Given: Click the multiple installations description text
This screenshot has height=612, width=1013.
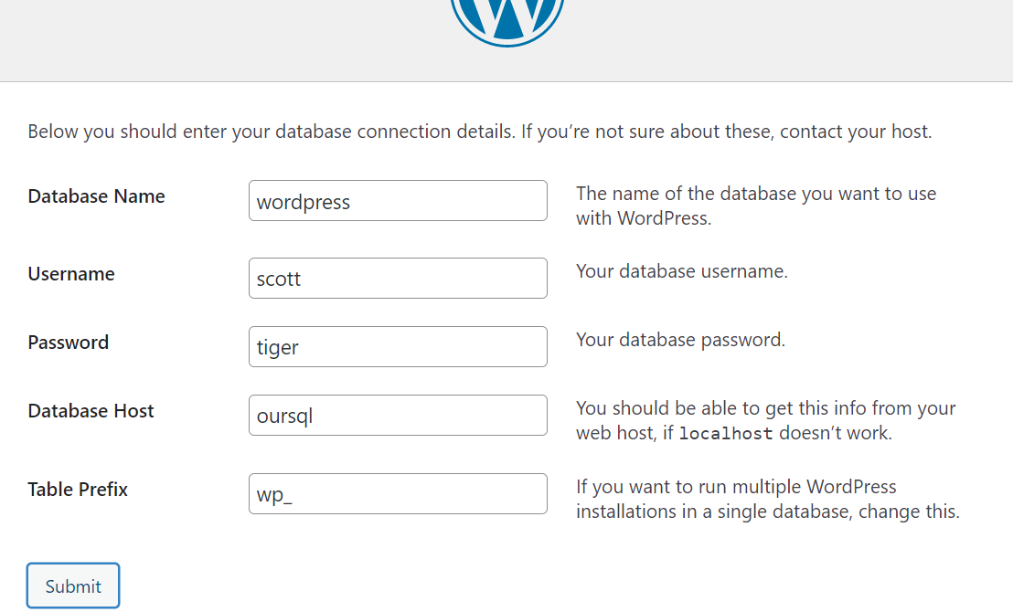Looking at the screenshot, I should pyautogui.click(x=767, y=499).
